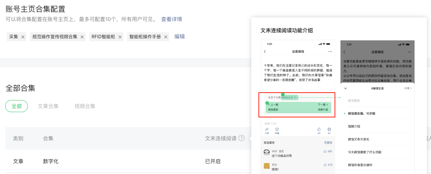Click like icon showing 981

pyautogui.click(x=326, y=151)
